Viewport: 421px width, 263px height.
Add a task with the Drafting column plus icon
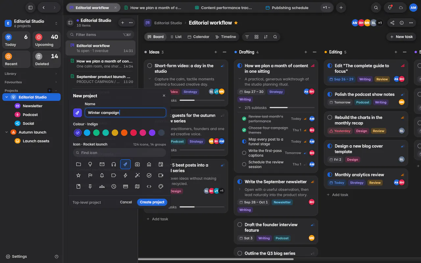click(x=306, y=52)
